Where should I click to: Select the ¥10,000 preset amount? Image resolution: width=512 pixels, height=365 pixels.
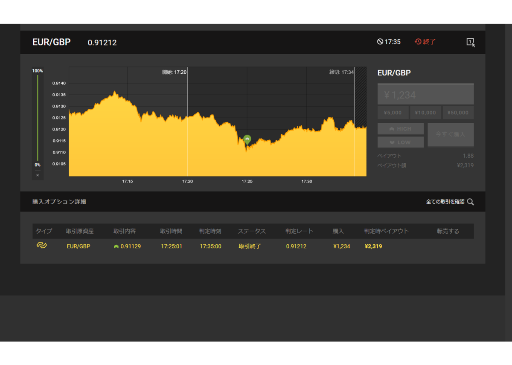point(425,113)
